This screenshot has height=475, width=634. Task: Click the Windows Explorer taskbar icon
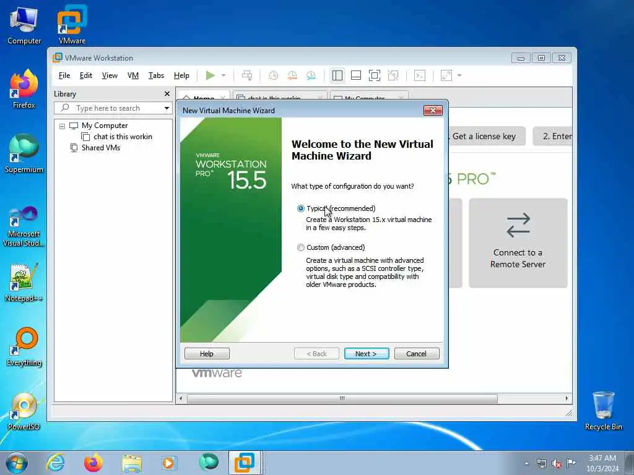point(132,463)
